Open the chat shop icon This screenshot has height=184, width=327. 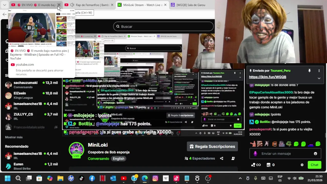[268, 165]
